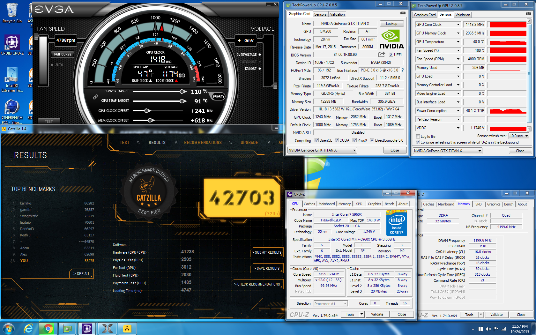Click the Base Clock arrow indicator in EVGA
The width and height of the screenshot is (536, 335).
coord(150,81)
